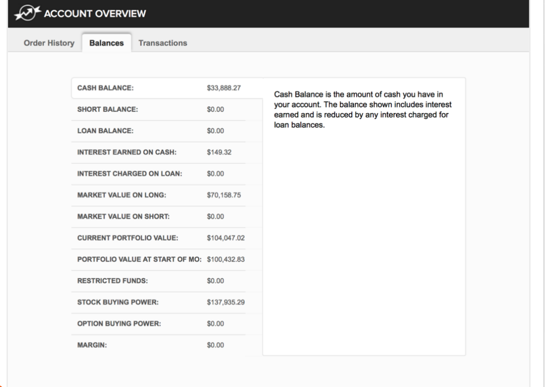Click the Stock Buying Power label
The height and width of the screenshot is (387, 545).
[117, 302]
